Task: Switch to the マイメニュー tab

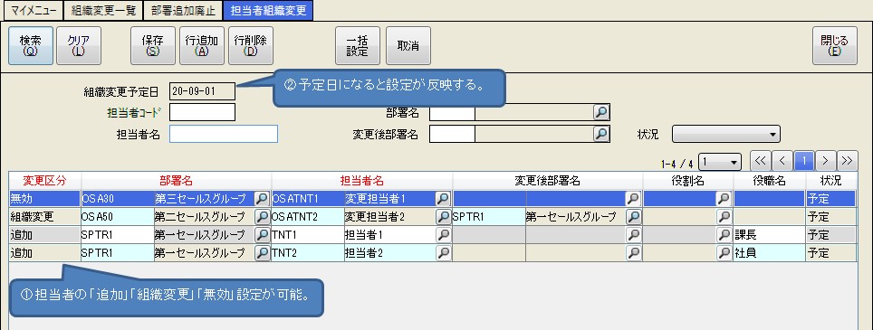Action: click(34, 11)
